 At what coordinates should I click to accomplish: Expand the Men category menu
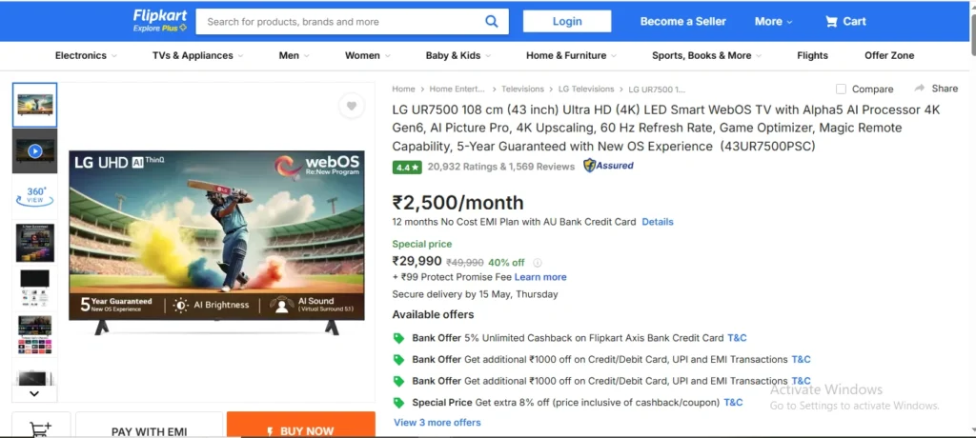click(x=295, y=55)
